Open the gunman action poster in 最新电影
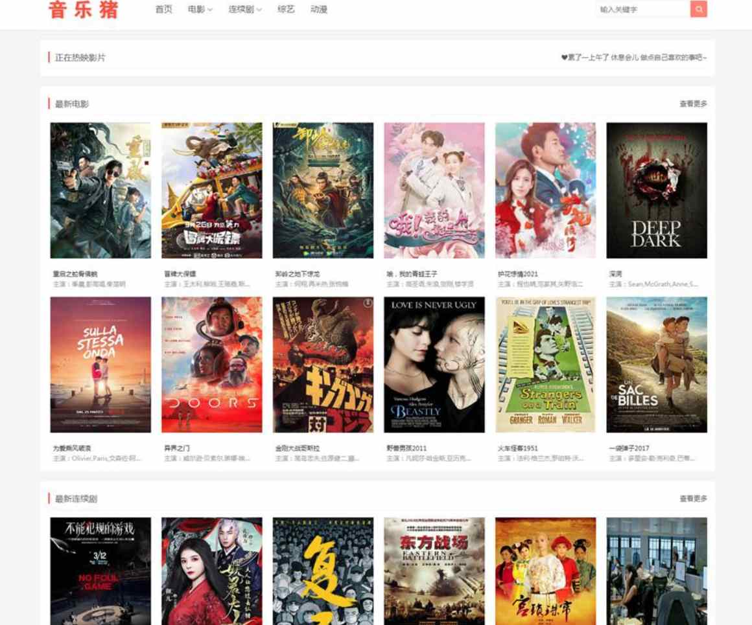Image resolution: width=752 pixels, height=625 pixels. point(100,190)
